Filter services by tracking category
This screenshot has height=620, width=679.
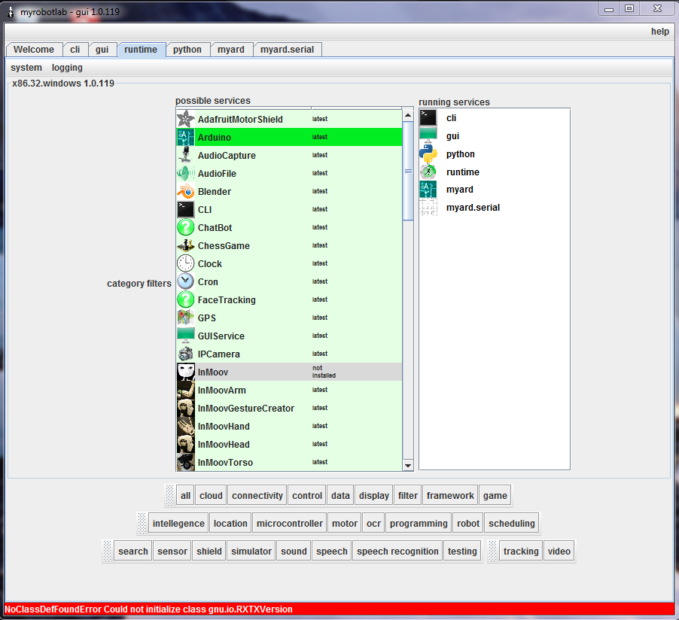[521, 552]
